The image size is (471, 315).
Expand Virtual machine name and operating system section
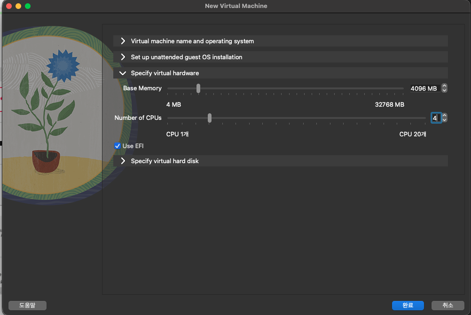click(280, 41)
